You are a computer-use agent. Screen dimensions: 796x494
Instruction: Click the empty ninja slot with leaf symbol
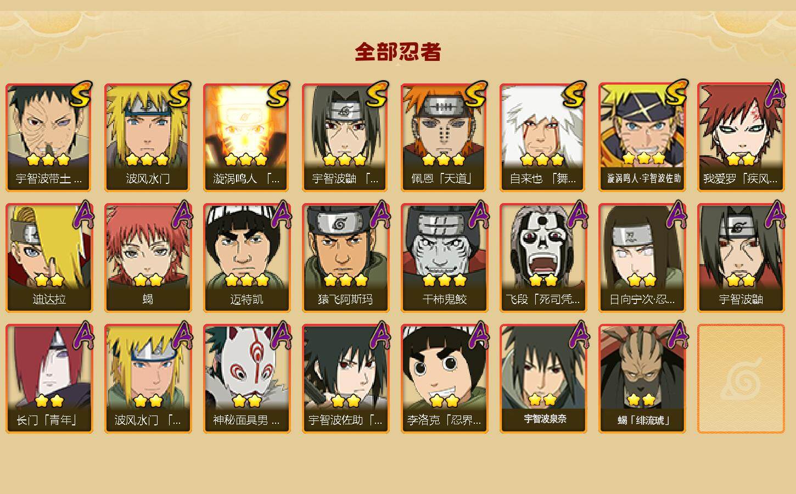click(741, 379)
